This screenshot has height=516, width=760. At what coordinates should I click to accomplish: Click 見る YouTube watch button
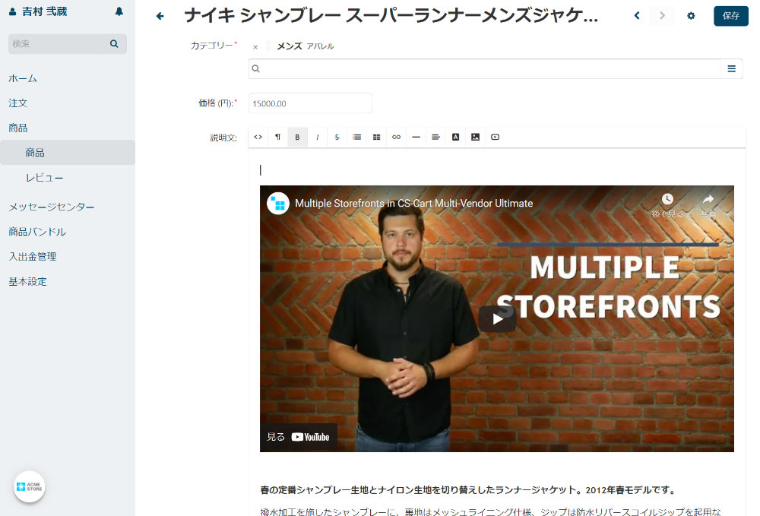coord(298,437)
